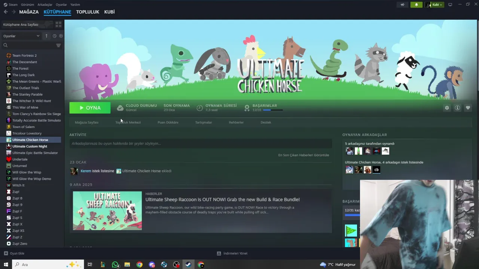Open Ultimate Sheep Raccoon news headline
Image resolution: width=479 pixels, height=269 pixels.
click(222, 200)
